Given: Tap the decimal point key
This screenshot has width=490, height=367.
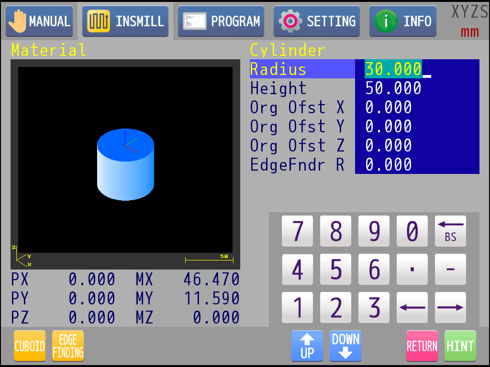Looking at the screenshot, I should click(x=412, y=270).
